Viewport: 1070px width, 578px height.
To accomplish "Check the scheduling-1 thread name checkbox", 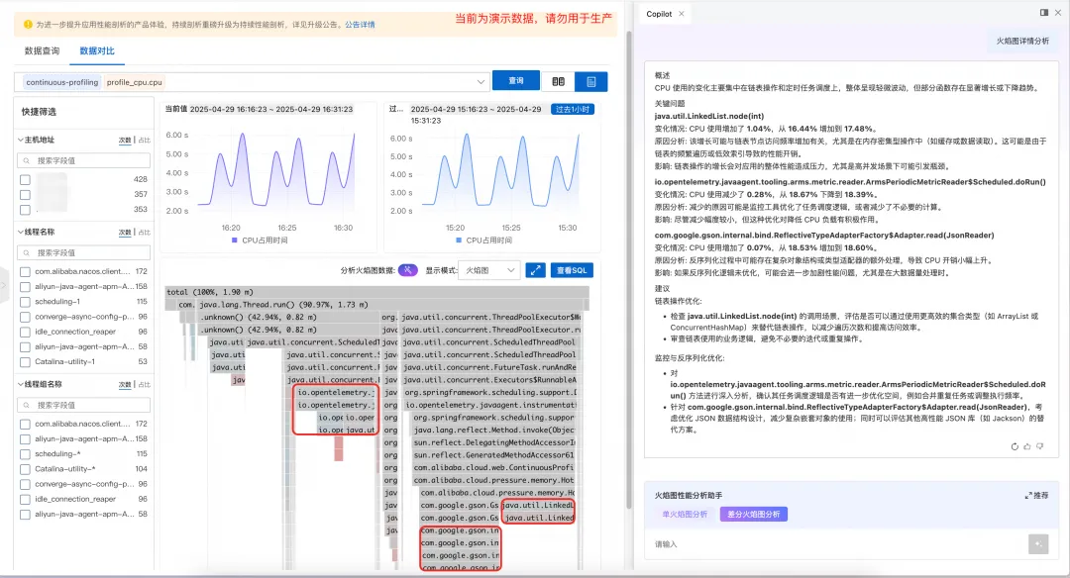I will 25,301.
